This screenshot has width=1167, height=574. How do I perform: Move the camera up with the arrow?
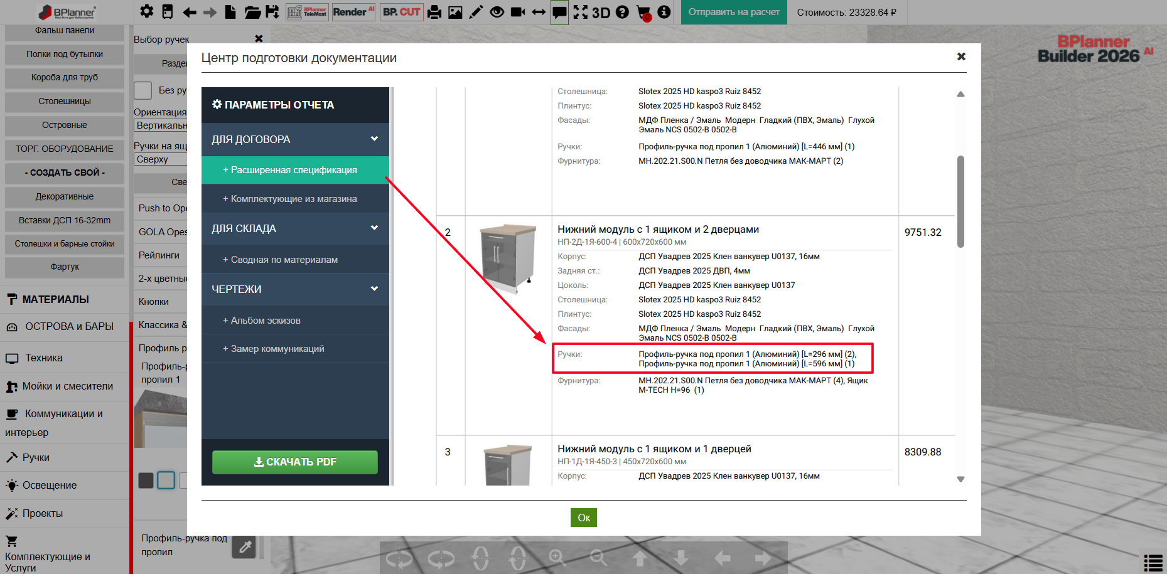tap(640, 558)
